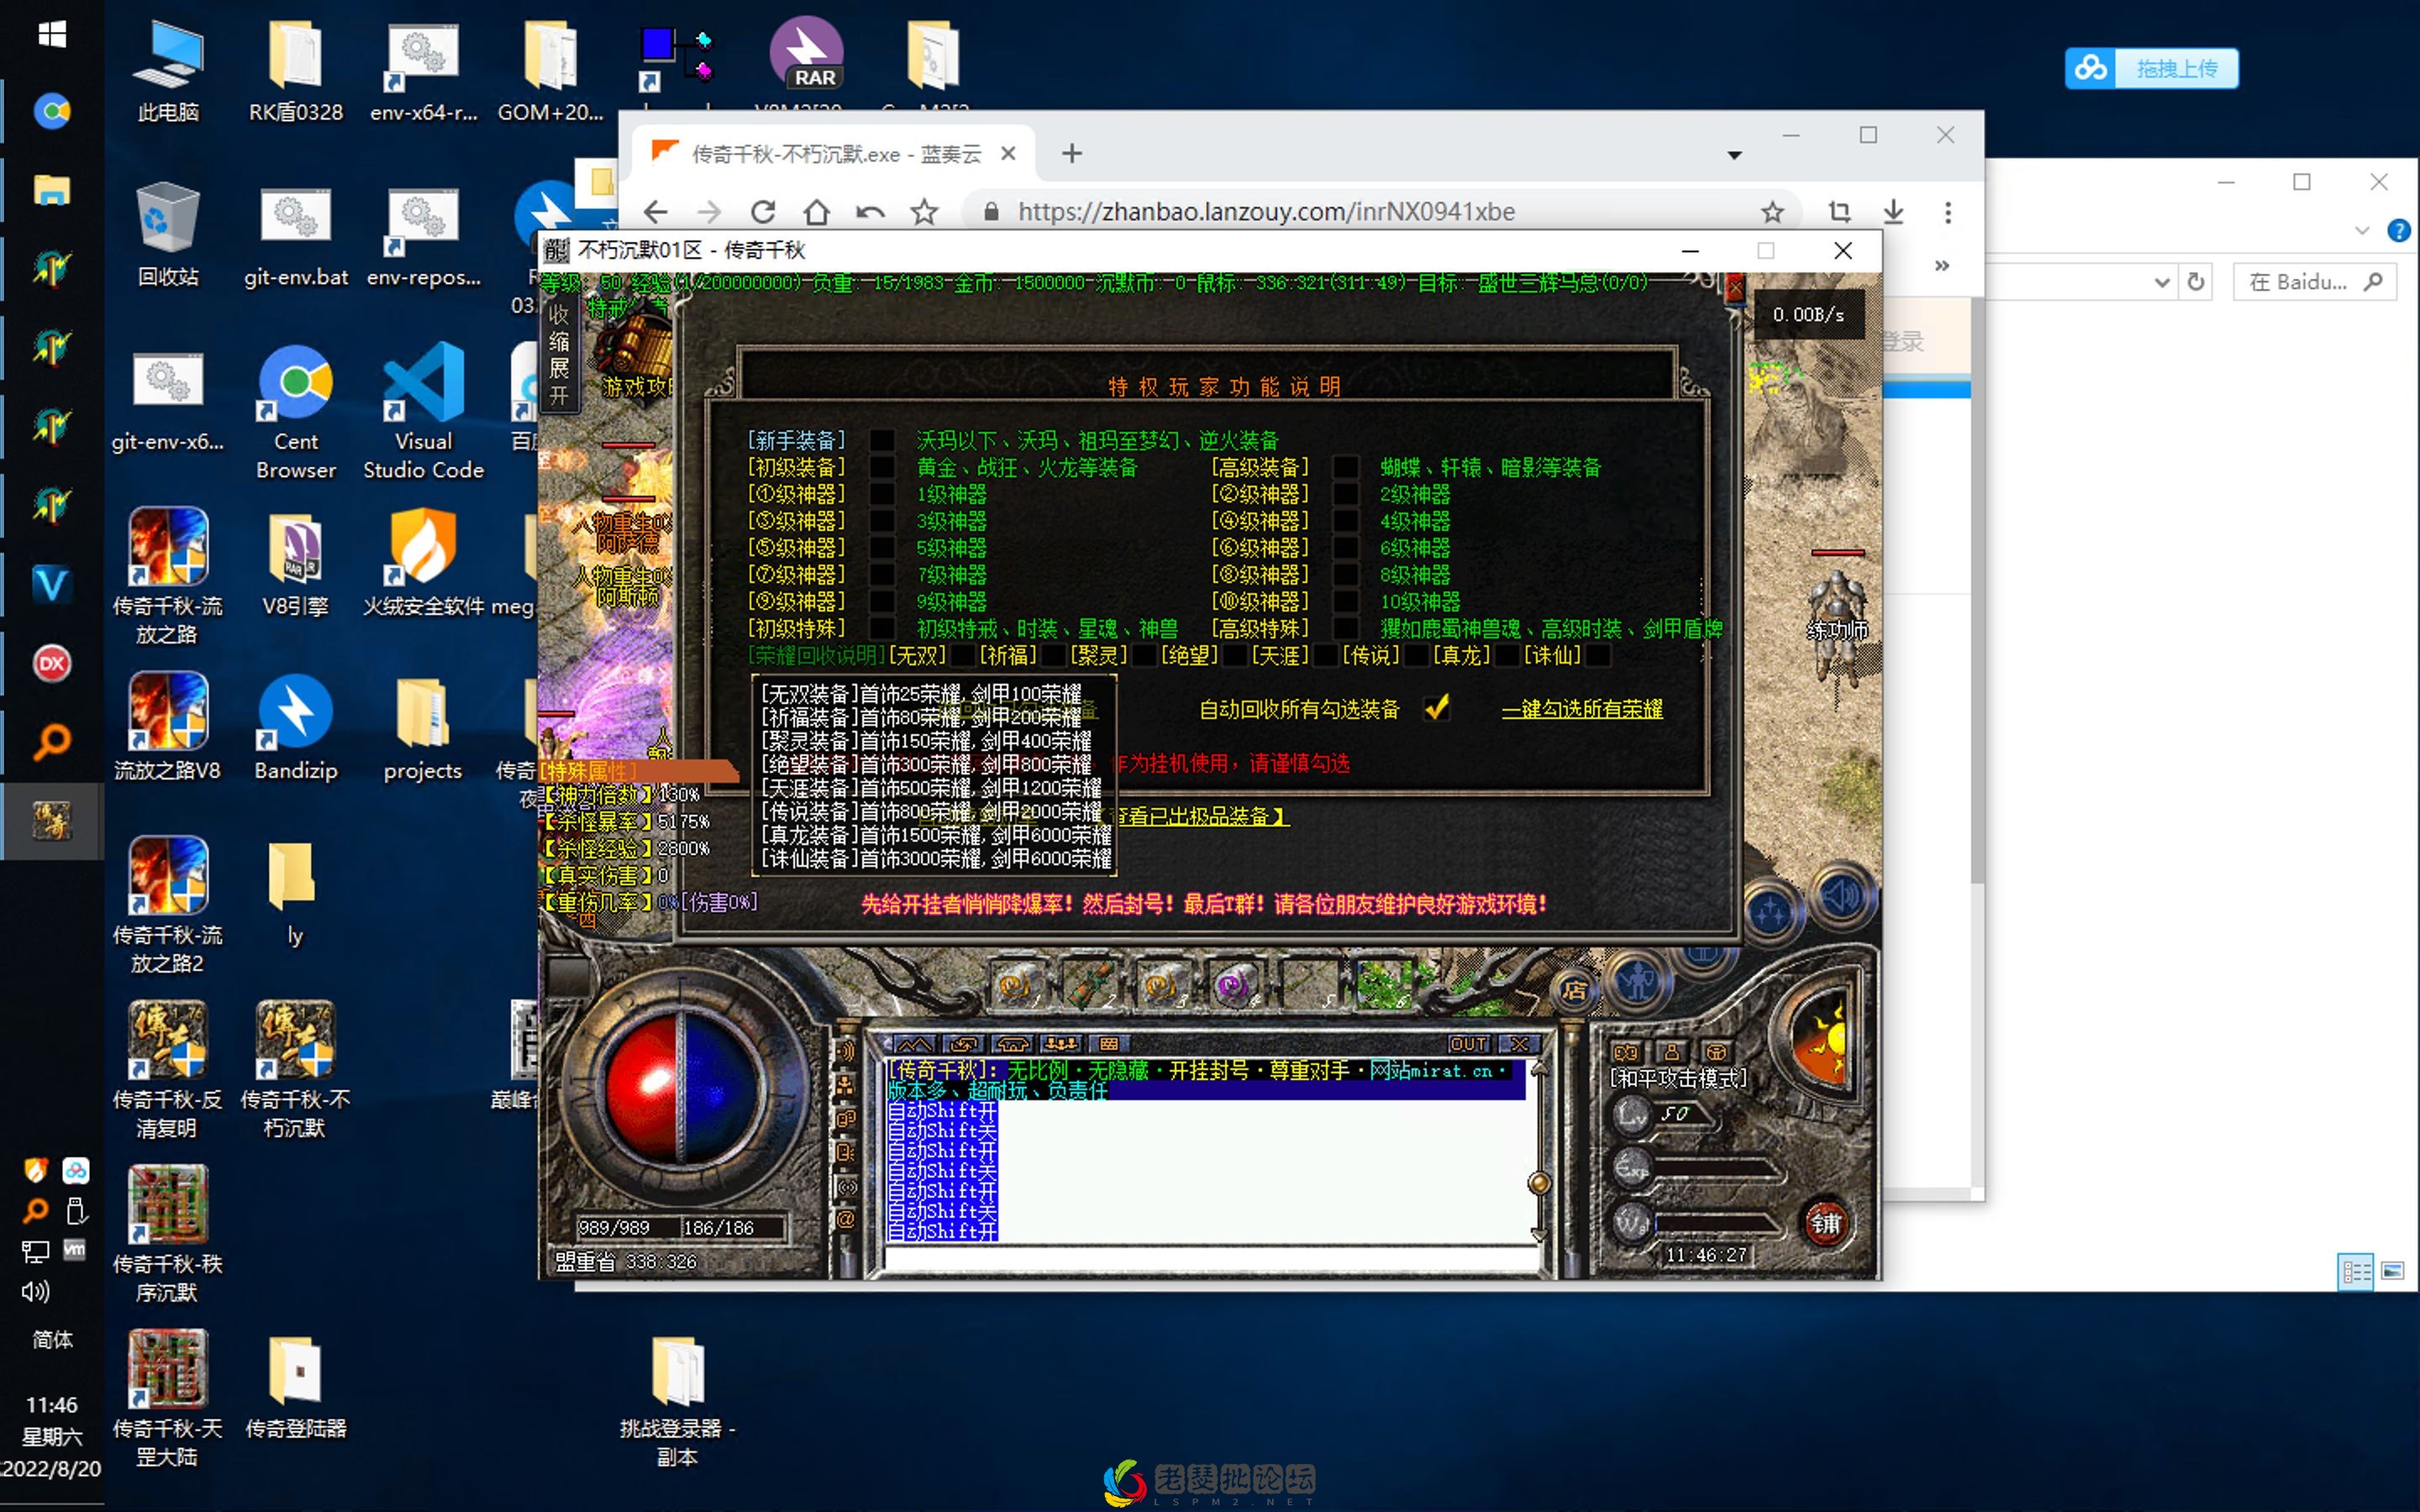Tick the ⑩级神器 checkbox
Image resolution: width=2420 pixels, height=1512 pixels.
coord(1346,601)
